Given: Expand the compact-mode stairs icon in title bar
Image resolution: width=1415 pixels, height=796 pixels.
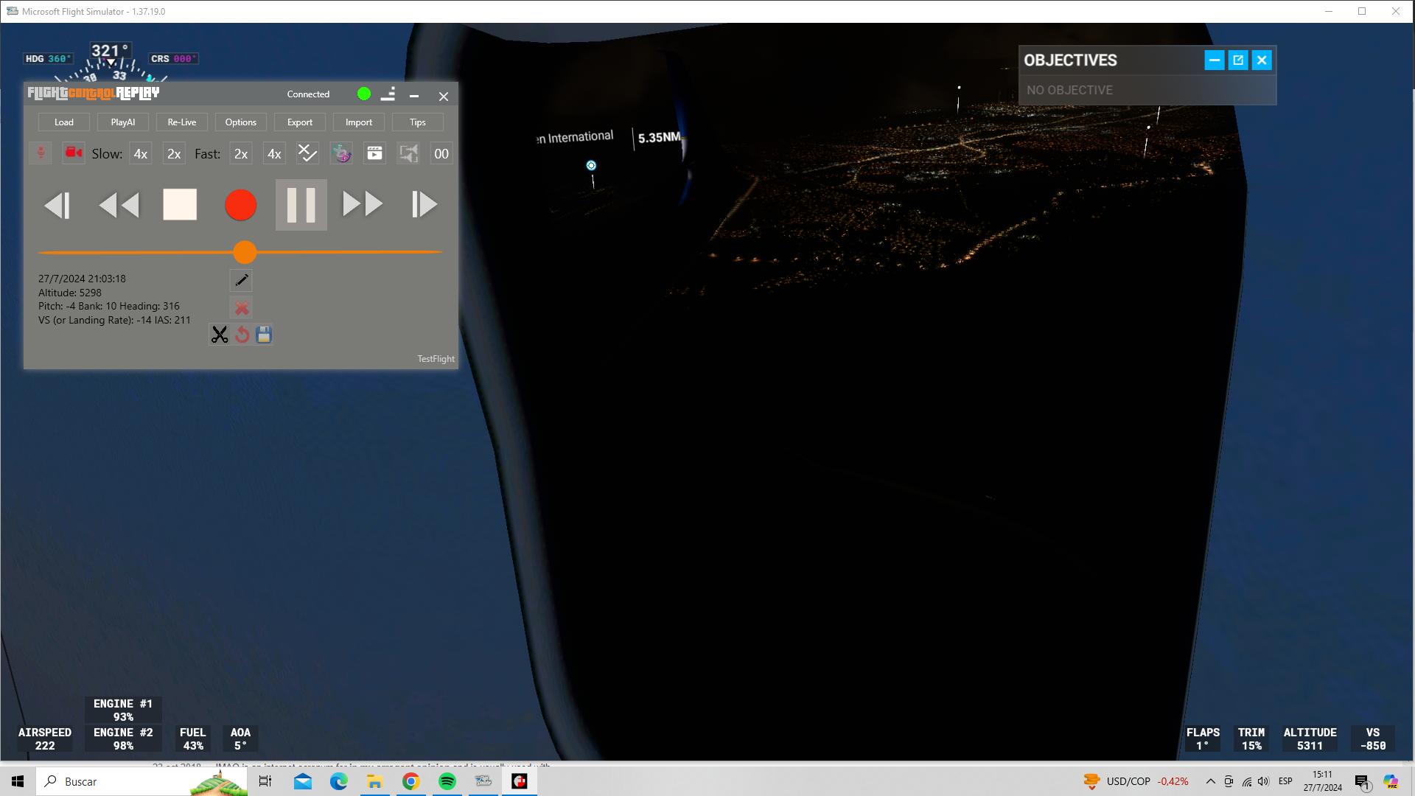Looking at the screenshot, I should tap(388, 94).
